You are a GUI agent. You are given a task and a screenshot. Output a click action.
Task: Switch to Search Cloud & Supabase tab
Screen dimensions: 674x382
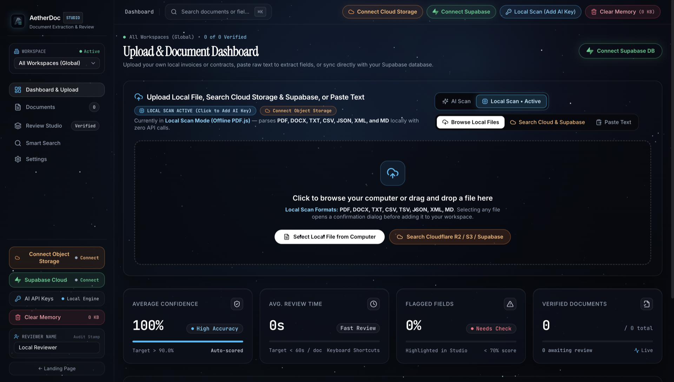point(547,122)
